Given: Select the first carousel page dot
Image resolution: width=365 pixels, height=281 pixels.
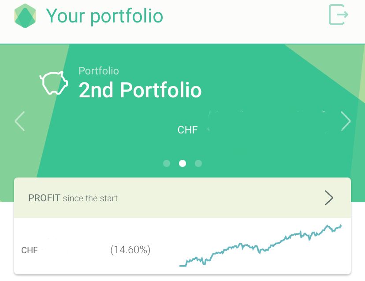Looking at the screenshot, I should click(167, 163).
